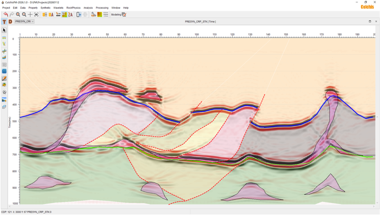380x217 pixels.
Task: Select the pencil drawing tool in sidebar
Action: (4, 78)
